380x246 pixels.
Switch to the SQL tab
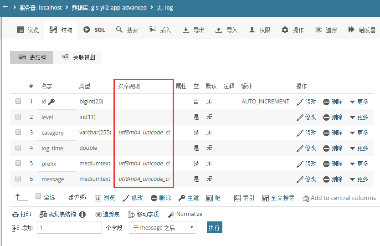coord(94,30)
